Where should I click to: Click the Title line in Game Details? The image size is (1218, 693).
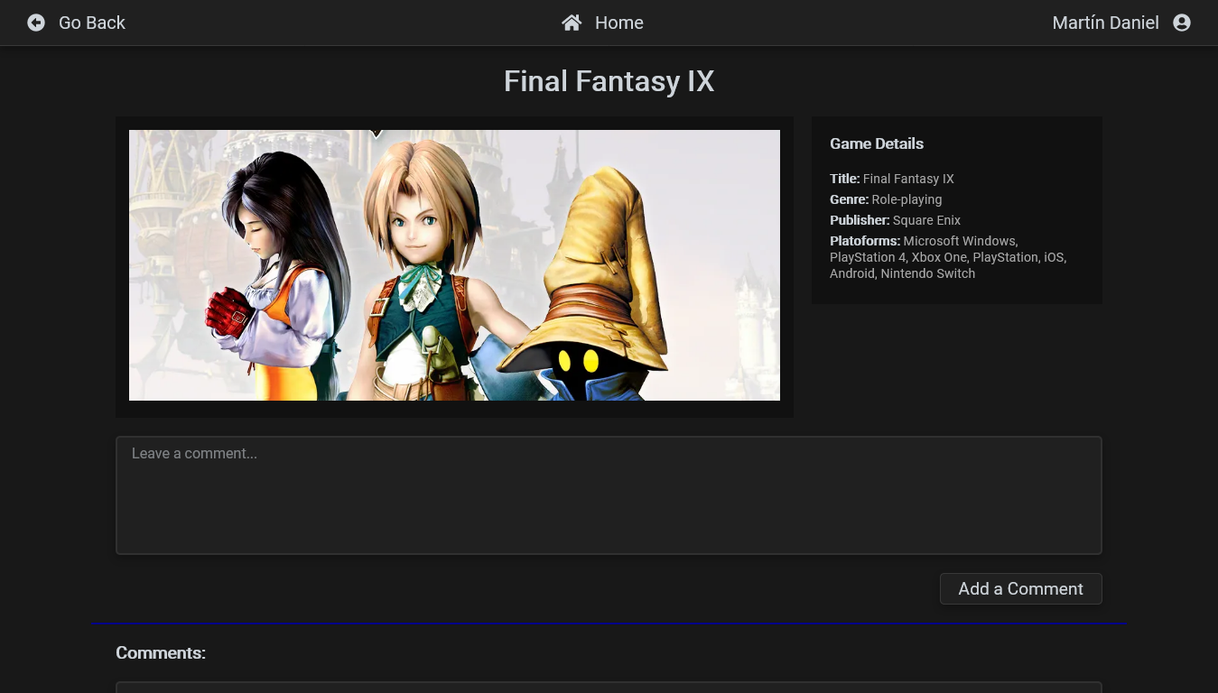(891, 179)
